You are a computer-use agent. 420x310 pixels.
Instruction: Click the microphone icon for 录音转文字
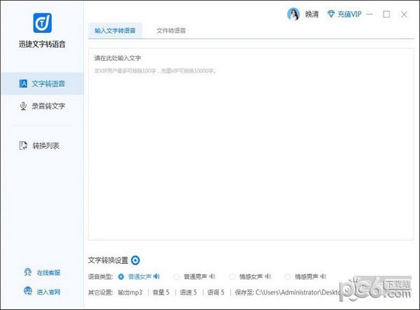pos(23,106)
